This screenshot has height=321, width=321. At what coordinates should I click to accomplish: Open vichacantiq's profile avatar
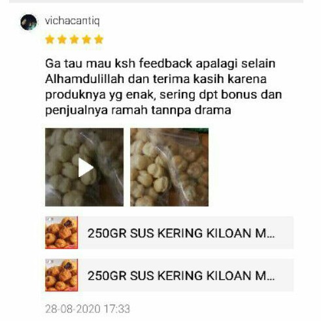click(29, 22)
